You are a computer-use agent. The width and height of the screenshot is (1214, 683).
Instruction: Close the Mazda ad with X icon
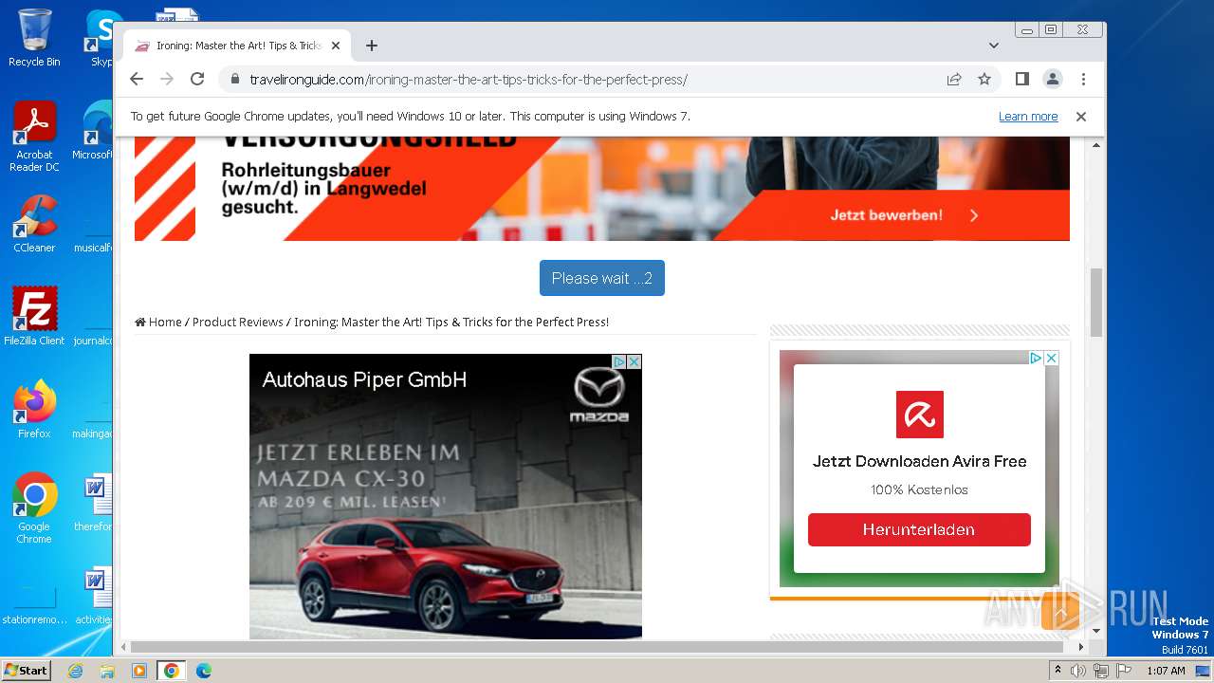pyautogui.click(x=635, y=361)
